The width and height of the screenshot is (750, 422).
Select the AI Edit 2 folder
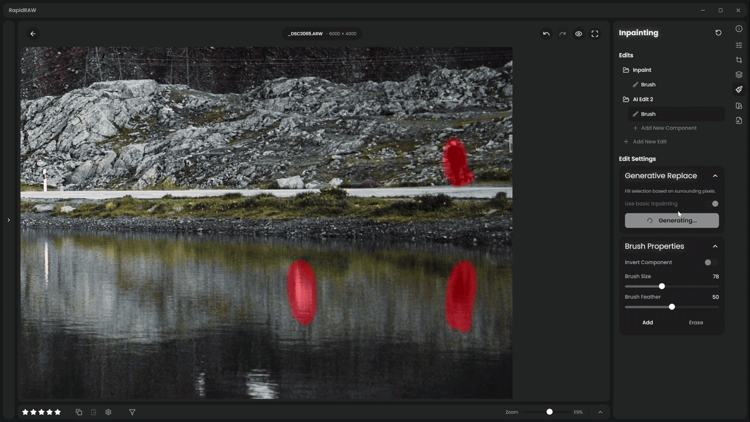[671, 99]
